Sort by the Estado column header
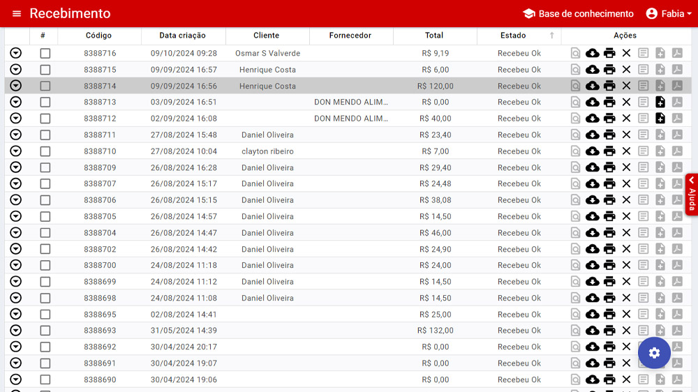The height and width of the screenshot is (392, 698). pos(513,36)
